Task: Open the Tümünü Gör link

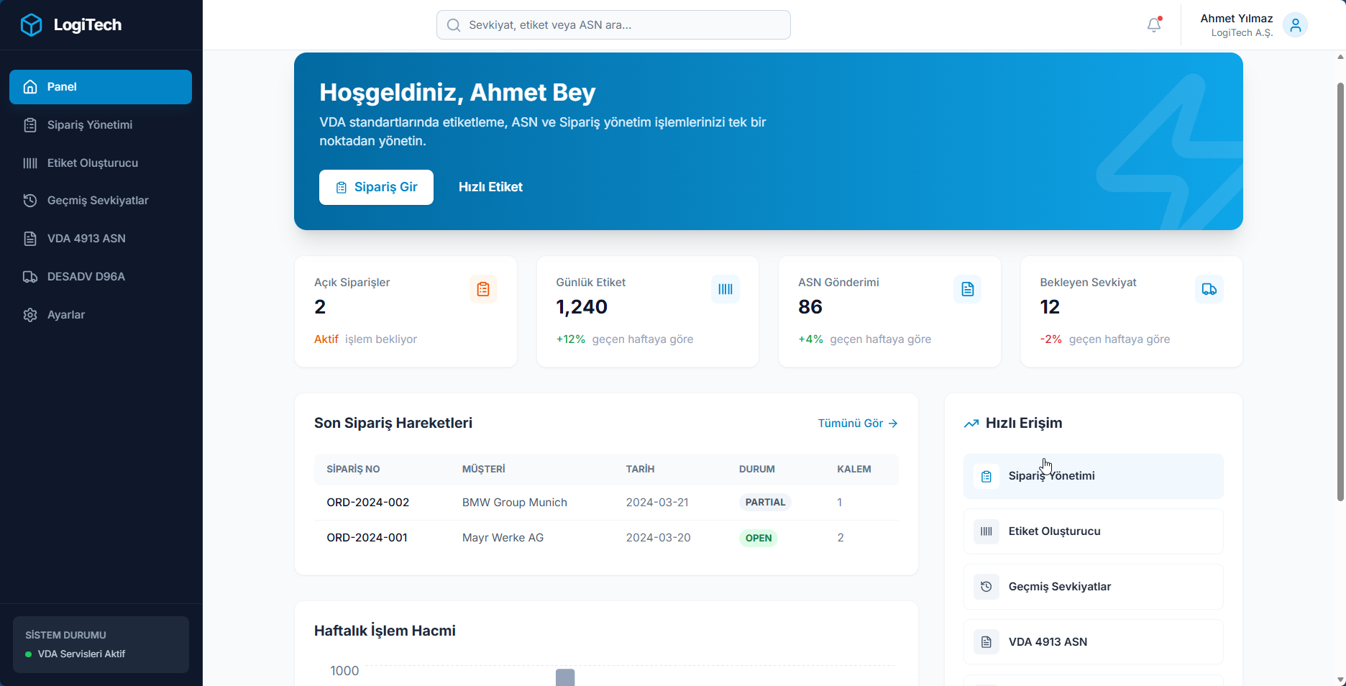Action: pyautogui.click(x=858, y=424)
